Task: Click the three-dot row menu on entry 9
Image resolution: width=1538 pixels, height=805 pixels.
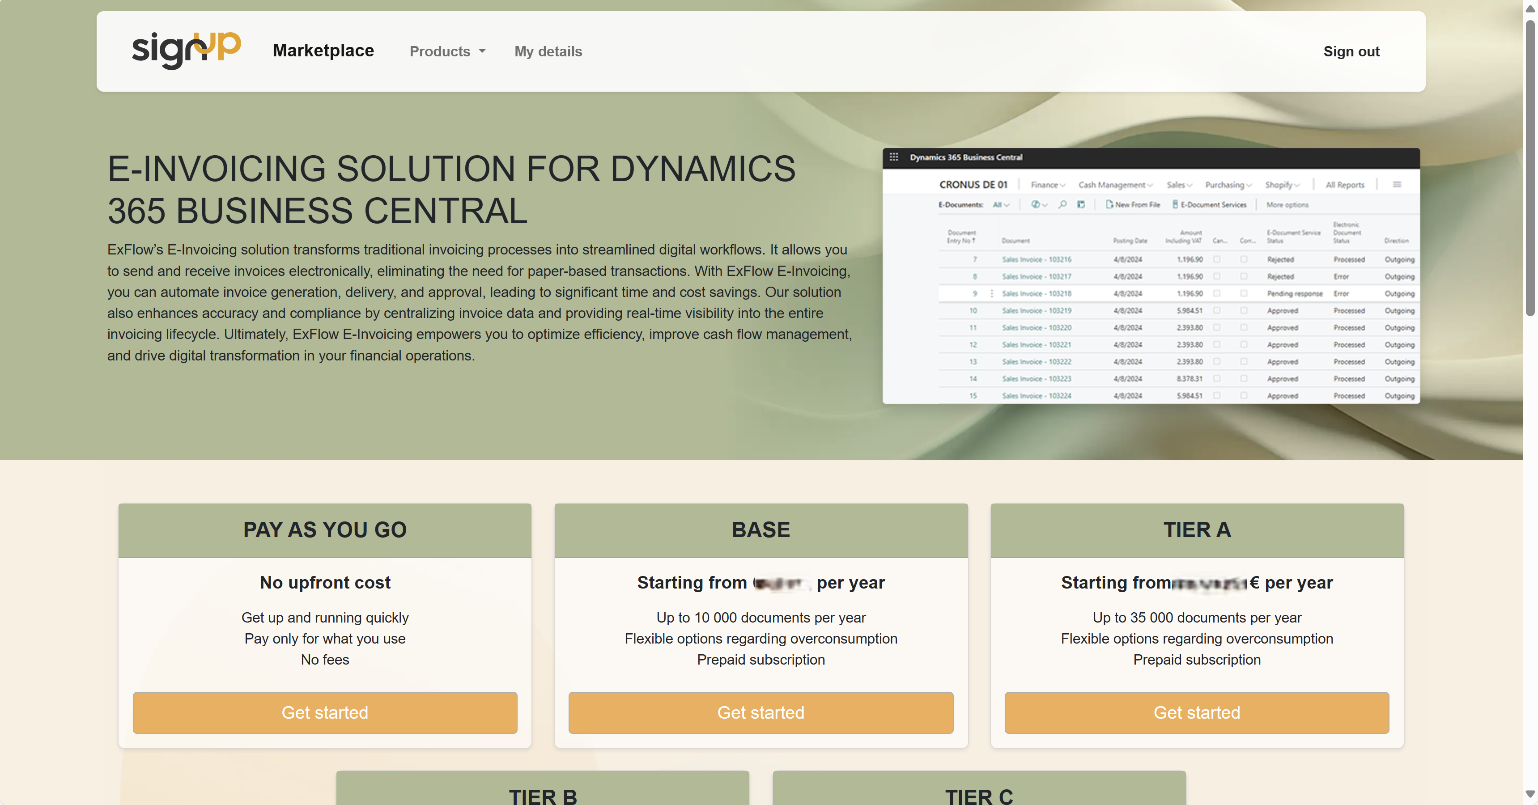Action: (992, 293)
